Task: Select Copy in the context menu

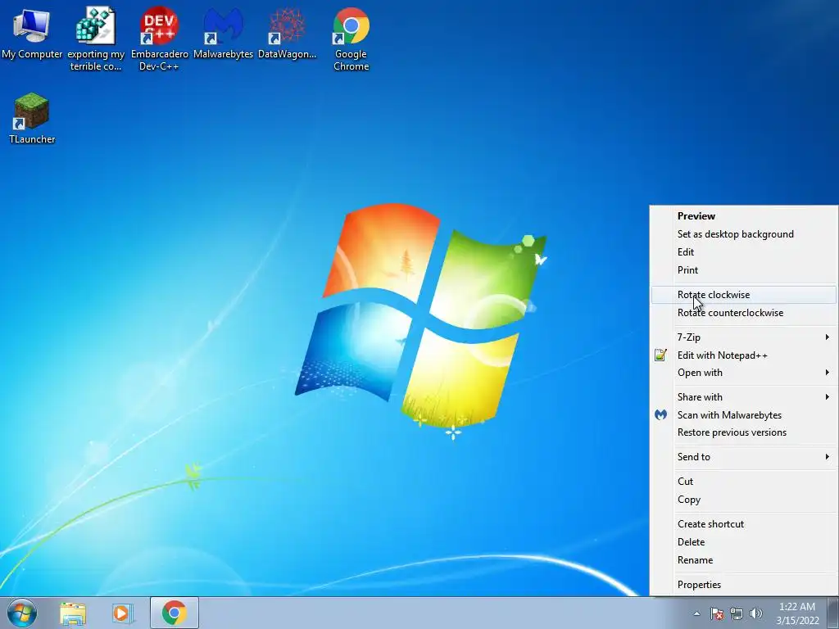Action: point(744,500)
